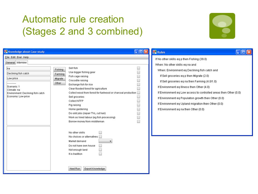Click the Declining fish catch field
258x194 pixels.
click(29, 73)
